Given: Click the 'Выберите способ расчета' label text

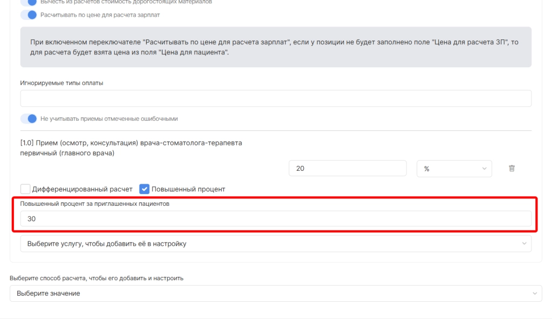Looking at the screenshot, I should [x=96, y=278].
